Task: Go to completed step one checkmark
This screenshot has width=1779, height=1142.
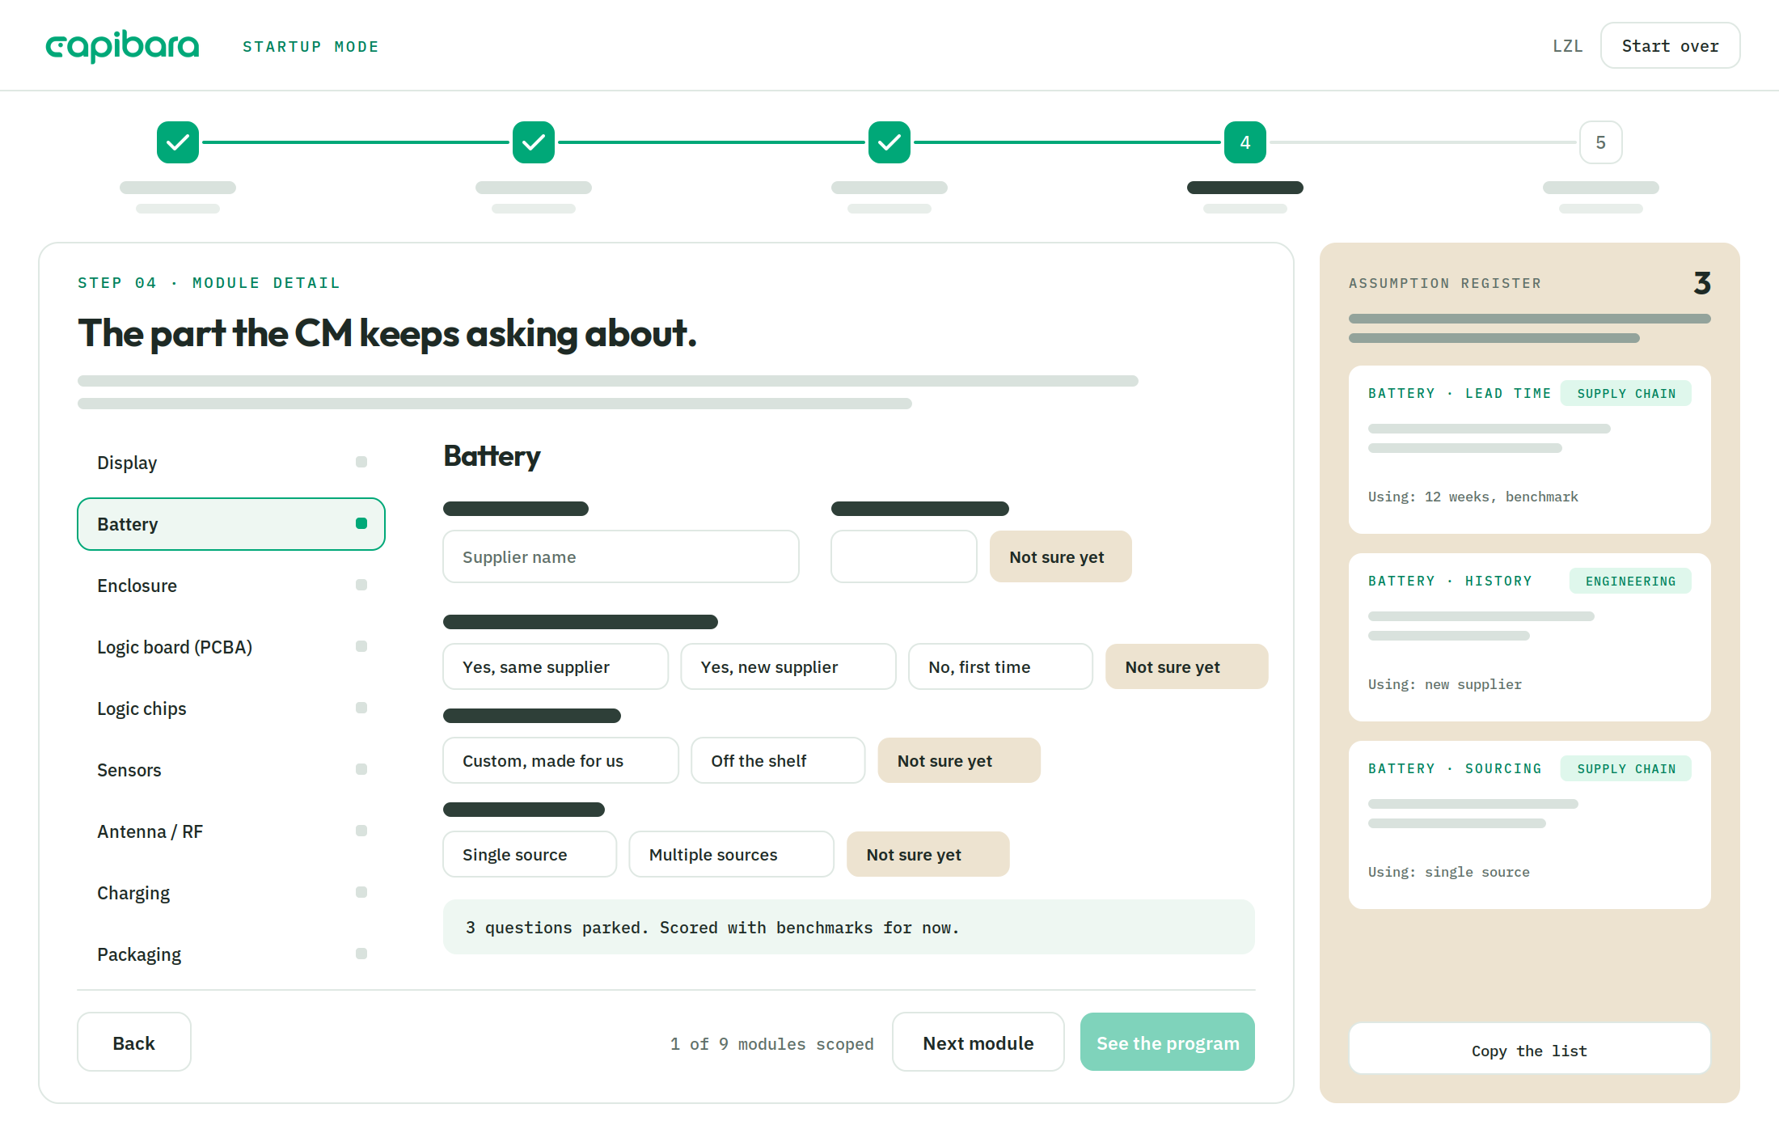Action: 178,142
